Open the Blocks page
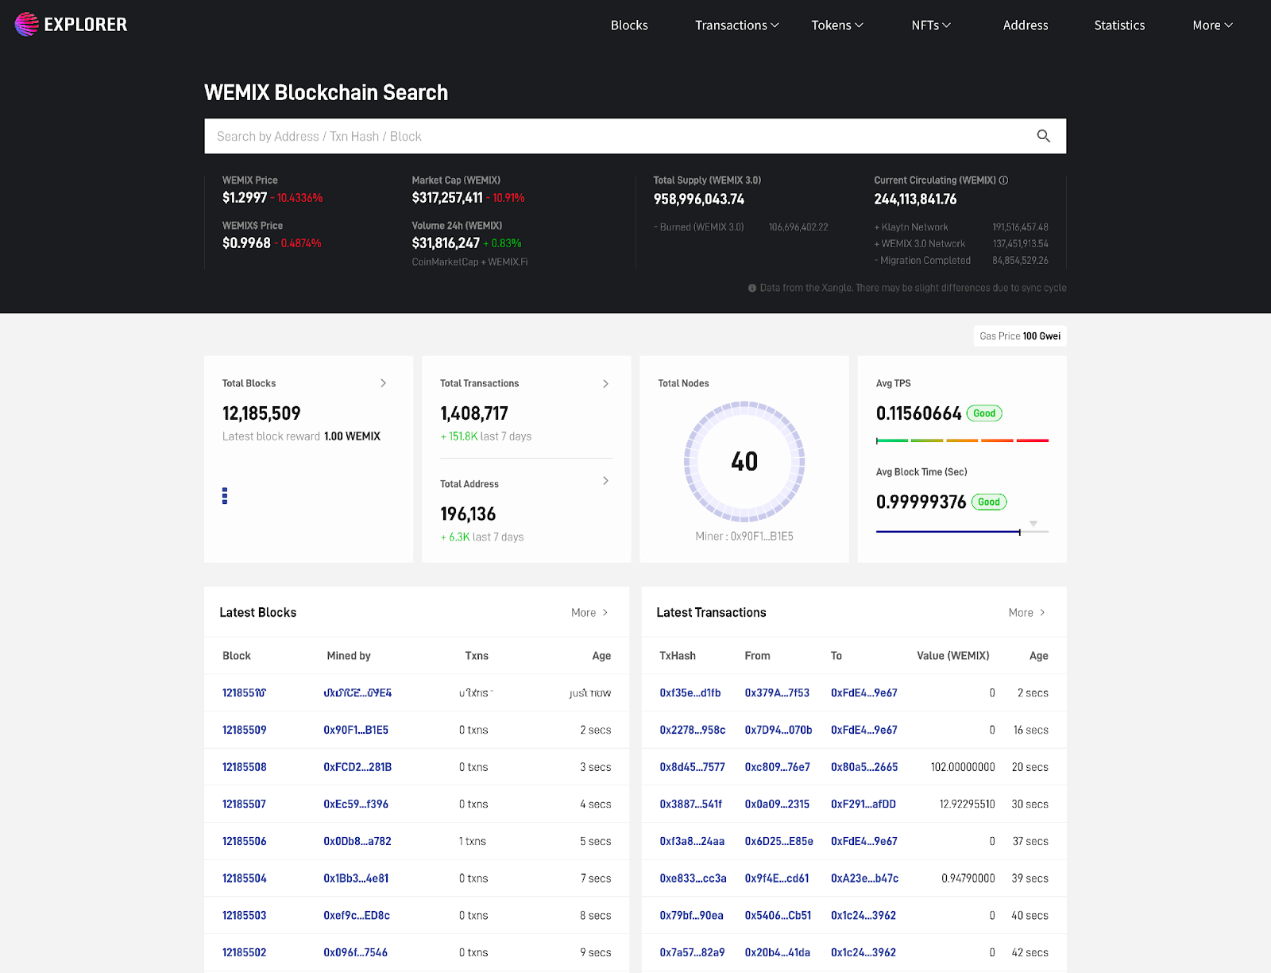Image resolution: width=1271 pixels, height=973 pixels. (629, 25)
